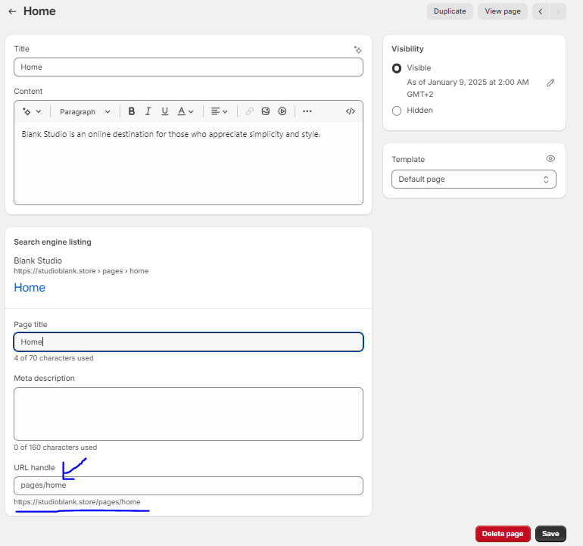Click the Duplicate button
This screenshot has height=546, width=583.
(x=450, y=11)
